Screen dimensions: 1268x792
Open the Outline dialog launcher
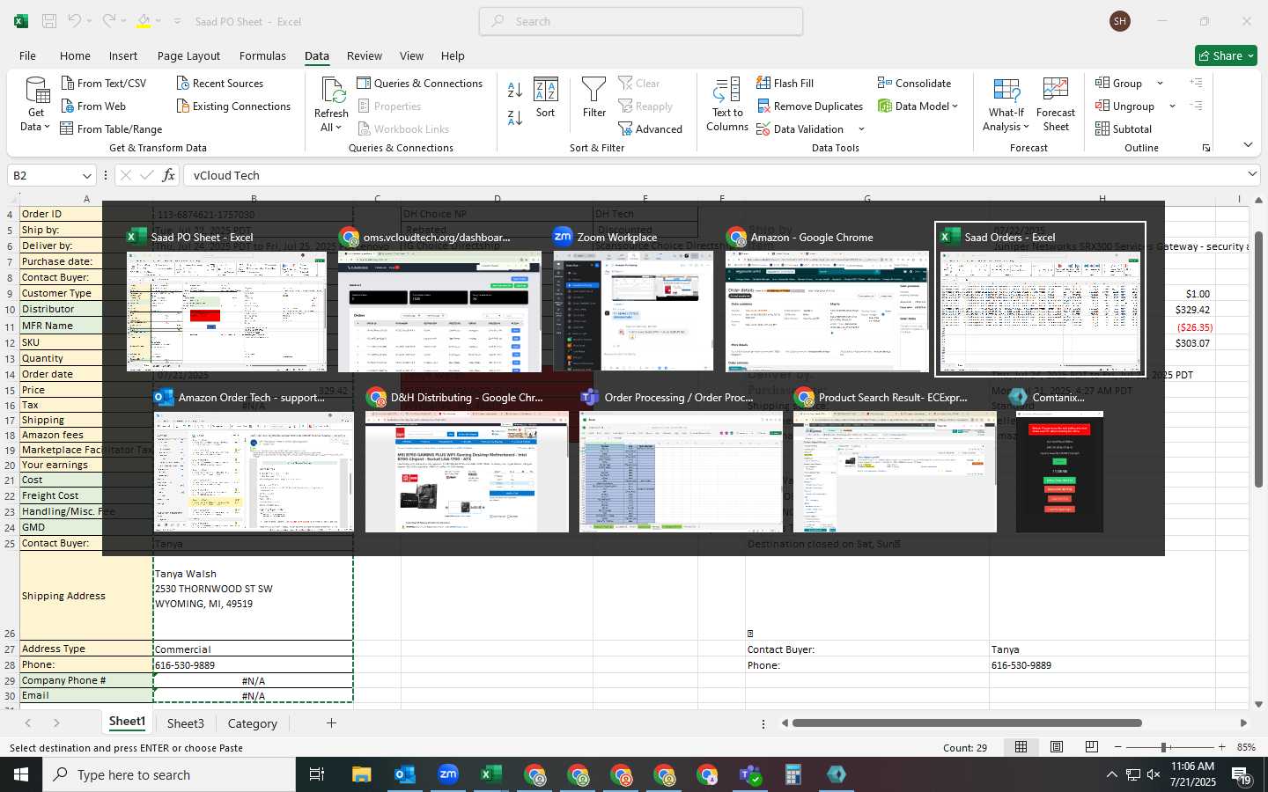1206,148
